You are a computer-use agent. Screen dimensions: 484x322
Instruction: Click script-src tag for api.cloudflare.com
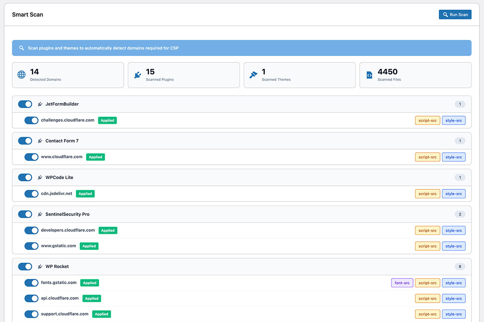(428, 298)
